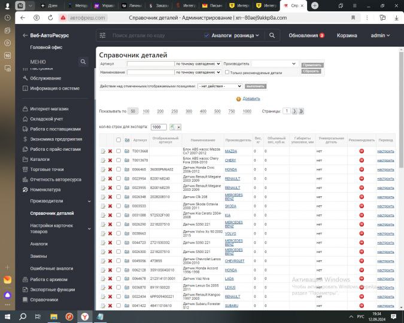Viewport: 404px width, 323px height.
Task: Click the Добавить link
Action: click(251, 99)
